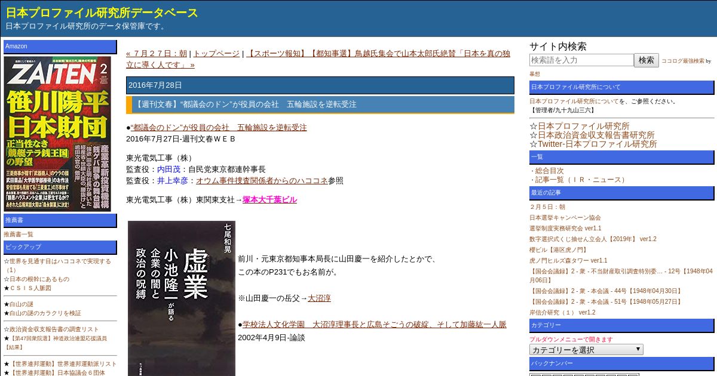The image size is (717, 376).
Task: Expand the カテゴリーを選択 dropdown
Action: click(x=586, y=350)
